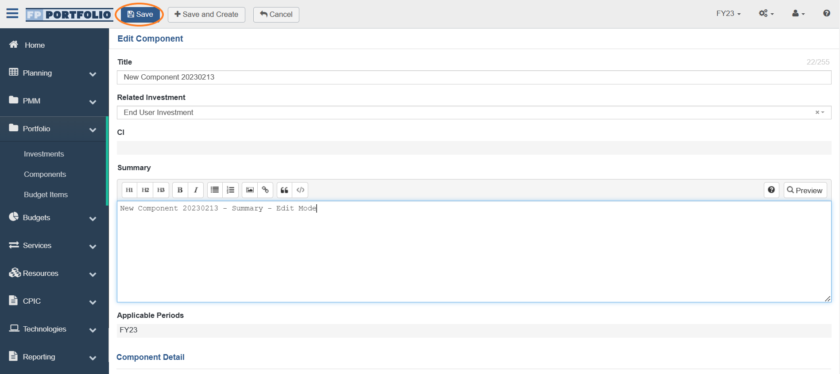Save the component
The width and height of the screenshot is (840, 374).
(140, 14)
